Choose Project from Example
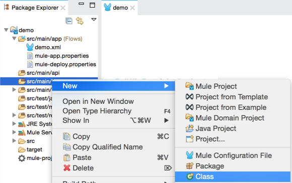This screenshot has height=183, width=292. pyautogui.click(x=231, y=107)
